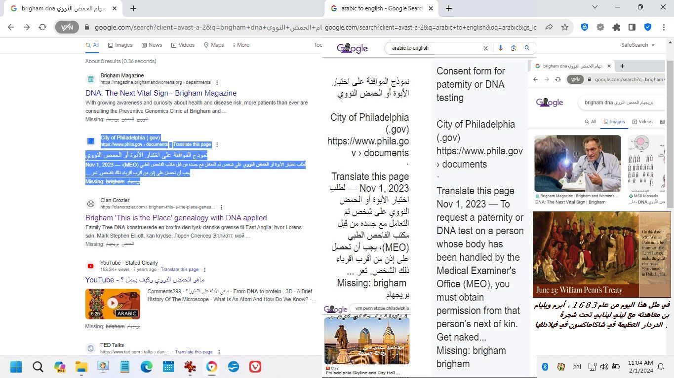Open the Avast blue shield check icon
Screen dimensions: 674x378
tap(648, 28)
